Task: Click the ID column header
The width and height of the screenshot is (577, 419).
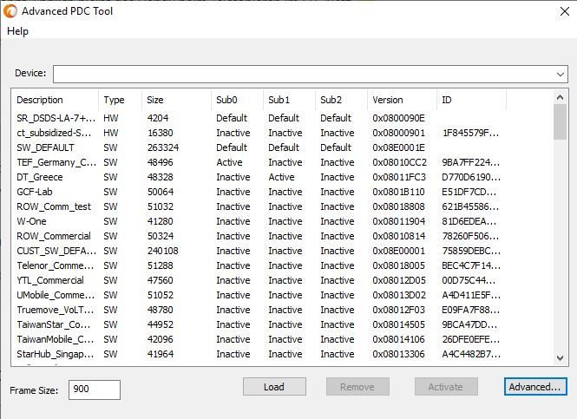Action: click(472, 100)
